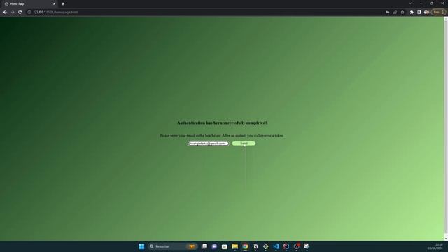This screenshot has height=252, width=448.
Task: Open a new browser tab
Action: tap(63, 4)
